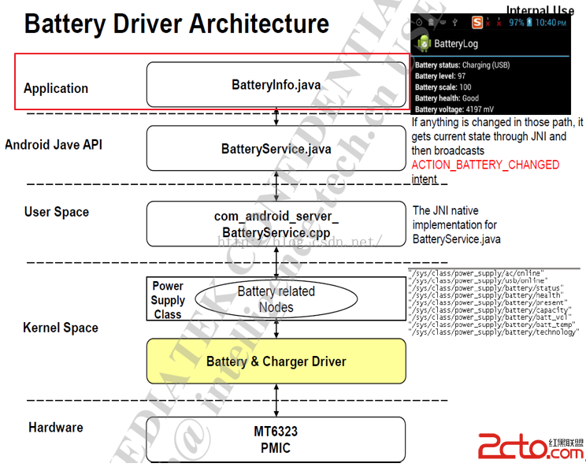Tap the SIM 1 no-signal red X icon
The width and height of the screenshot is (586, 467).
(x=488, y=22)
